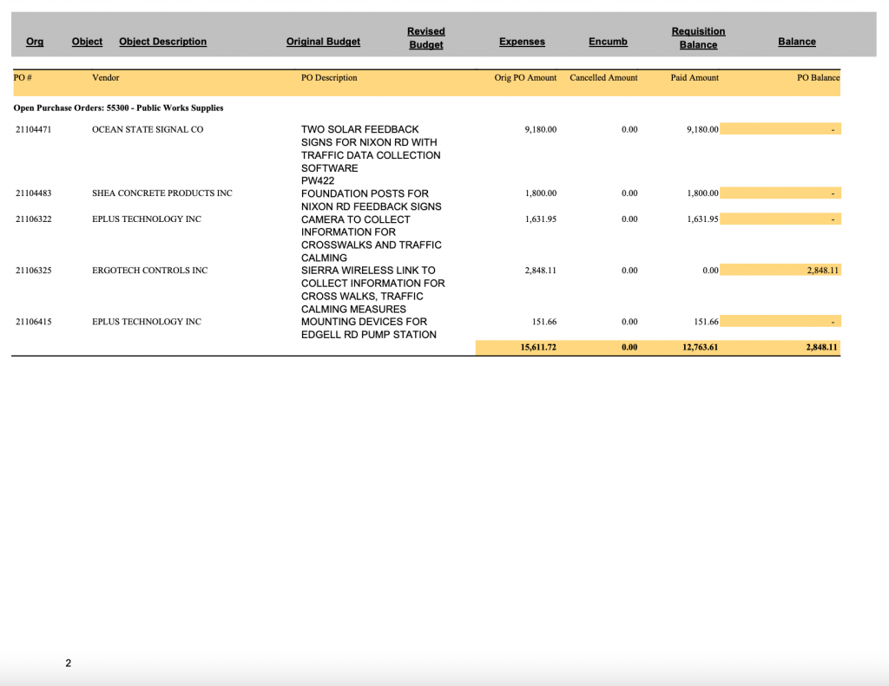
Task: Click the Encumb column header
Action: point(608,42)
